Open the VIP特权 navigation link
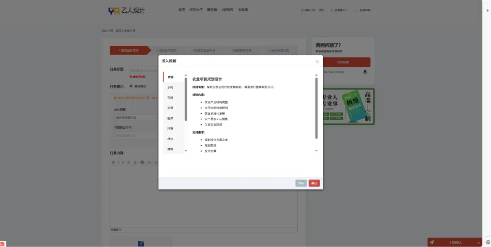Image resolution: width=491 pixels, height=247 pixels. tap(228, 10)
